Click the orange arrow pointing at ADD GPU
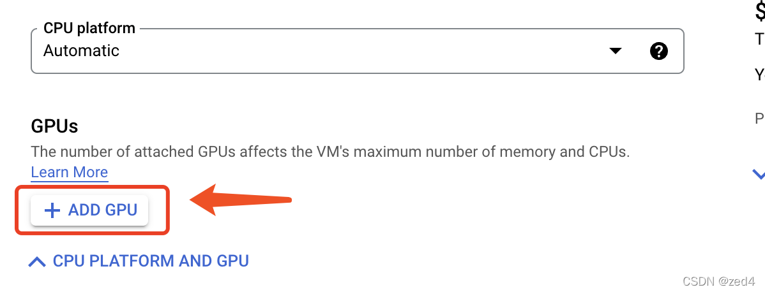This screenshot has height=292, width=765. tap(241, 200)
